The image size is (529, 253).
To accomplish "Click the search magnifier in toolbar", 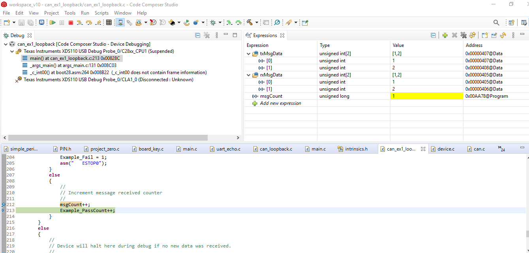I will tap(496, 23).
